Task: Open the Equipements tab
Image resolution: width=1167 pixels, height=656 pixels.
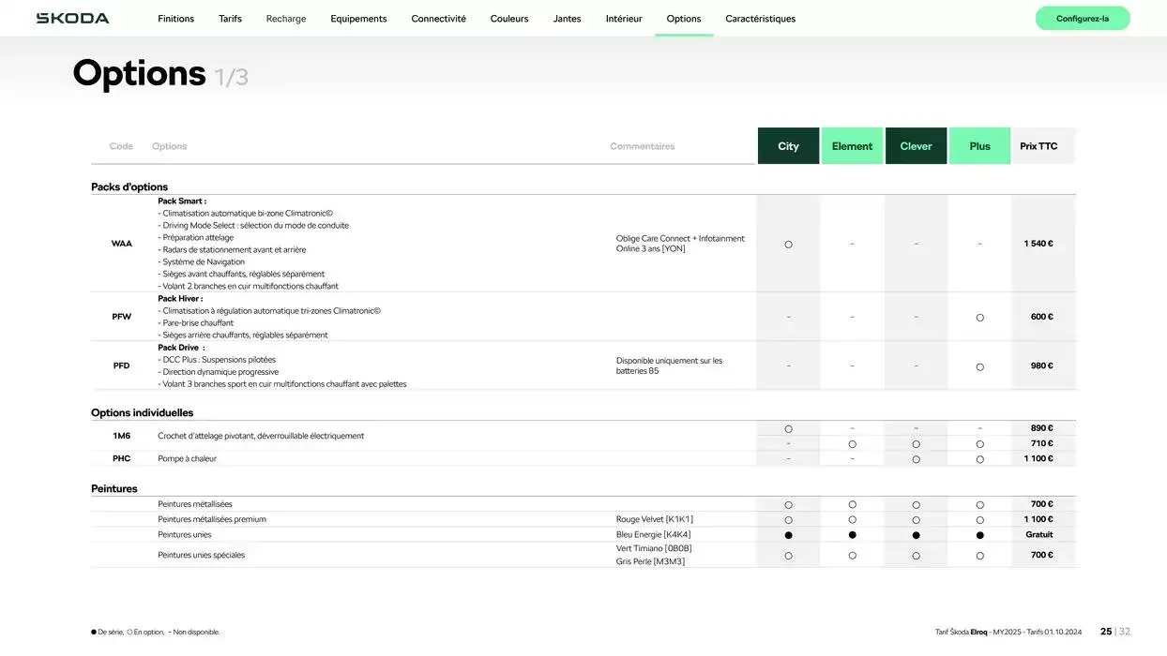Action: click(358, 19)
